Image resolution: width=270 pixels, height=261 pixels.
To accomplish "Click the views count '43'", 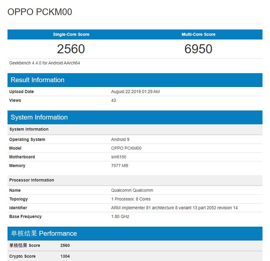I will (113, 100).
